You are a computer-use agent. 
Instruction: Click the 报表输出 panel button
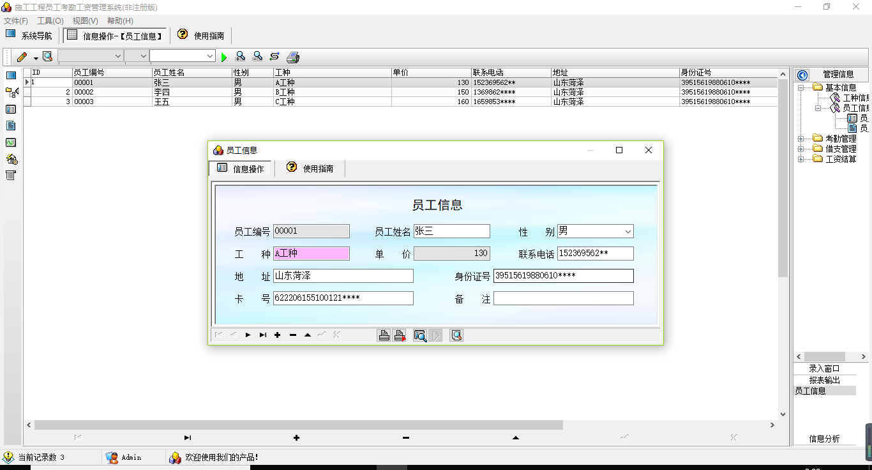[x=825, y=380]
